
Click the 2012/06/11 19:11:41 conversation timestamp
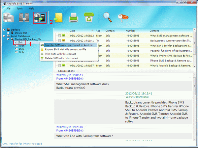click(139, 93)
